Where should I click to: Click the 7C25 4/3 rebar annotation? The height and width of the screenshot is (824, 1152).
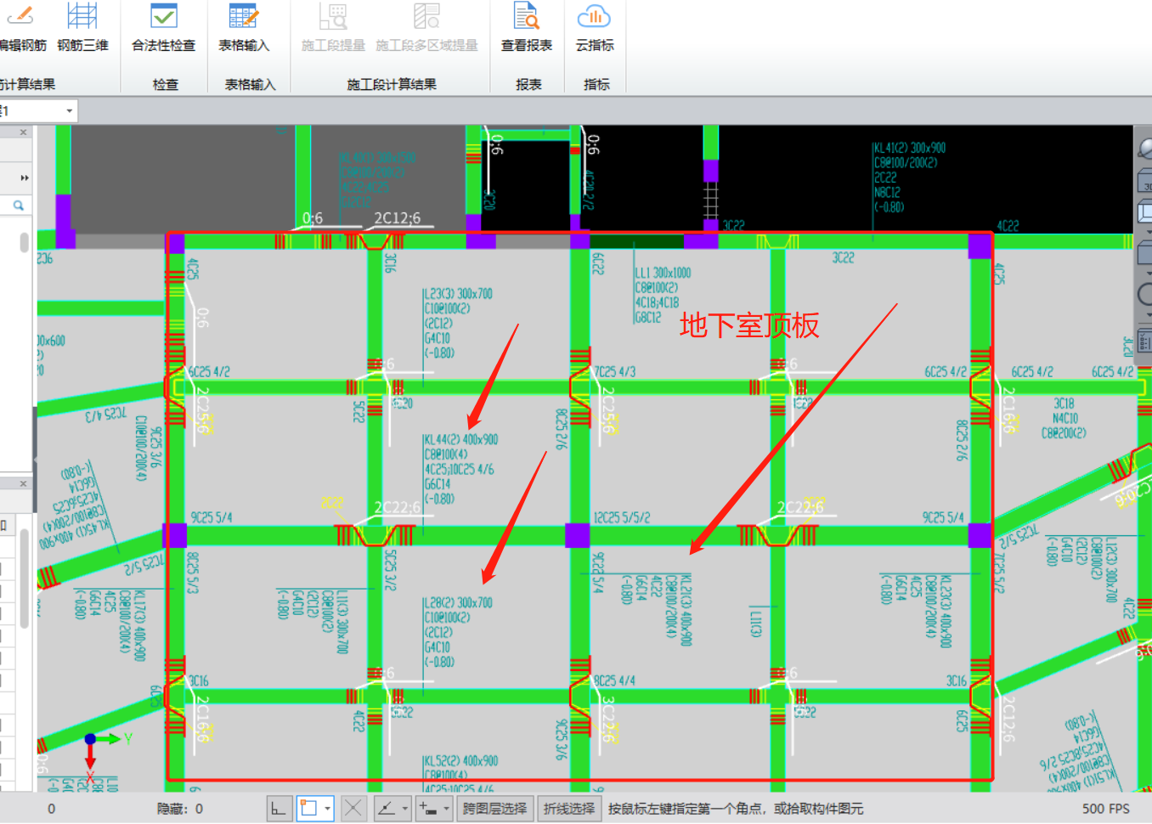point(614,372)
